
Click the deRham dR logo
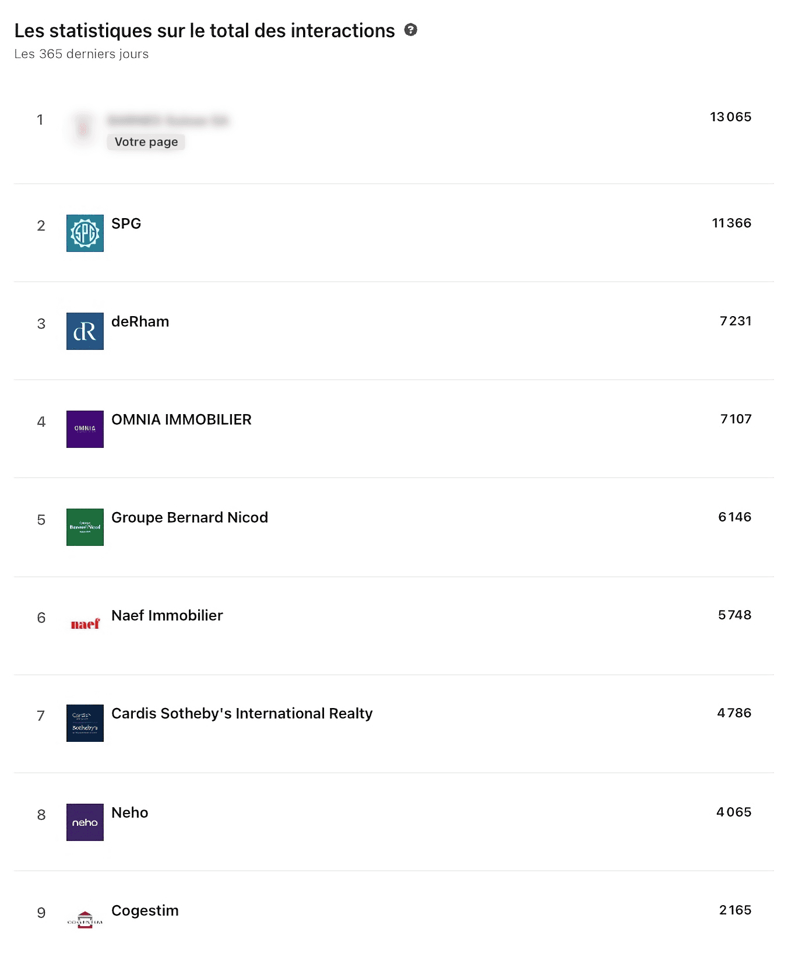click(x=85, y=331)
